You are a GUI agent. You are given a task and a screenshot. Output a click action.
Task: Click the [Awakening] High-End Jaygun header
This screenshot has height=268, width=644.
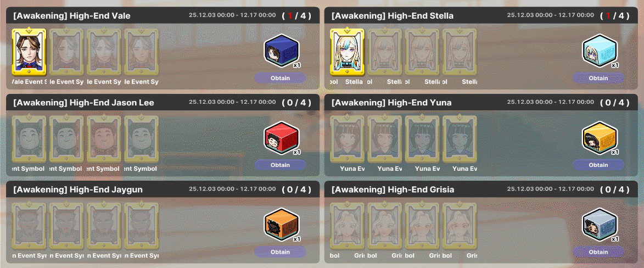coord(78,189)
